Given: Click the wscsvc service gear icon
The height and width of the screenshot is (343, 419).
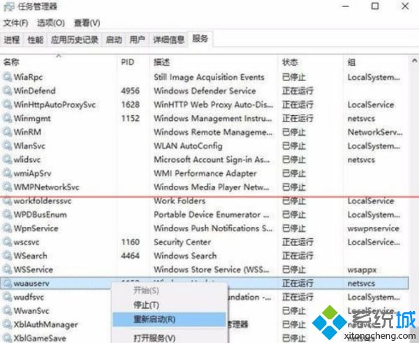Looking at the screenshot, I should coord(7,242).
